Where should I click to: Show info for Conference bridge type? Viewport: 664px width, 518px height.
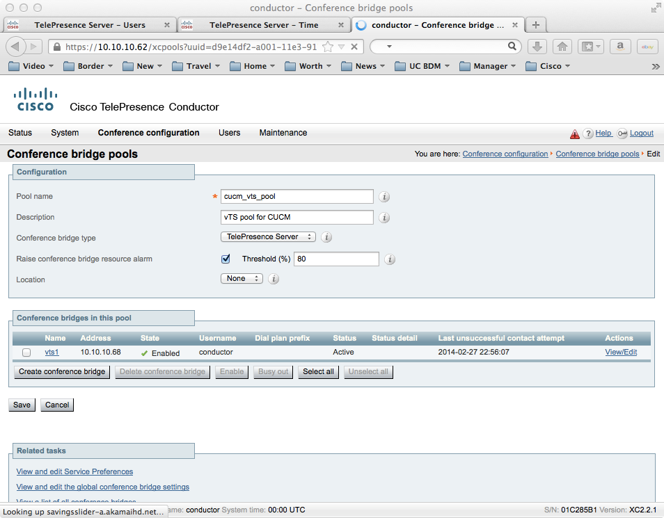(x=326, y=237)
